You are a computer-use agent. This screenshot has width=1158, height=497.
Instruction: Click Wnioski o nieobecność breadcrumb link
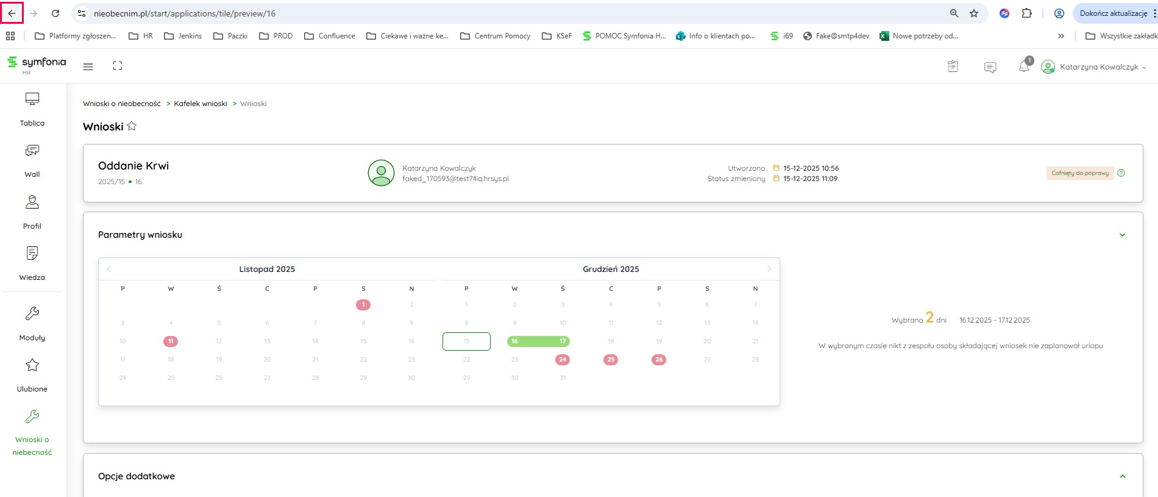point(122,104)
